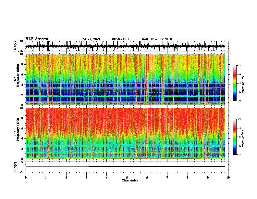Click the '8' kHz tick on ch.1 spectrogram axis
Image resolution: width=257 pixels, height=199 pixels.
[x=22, y=64]
